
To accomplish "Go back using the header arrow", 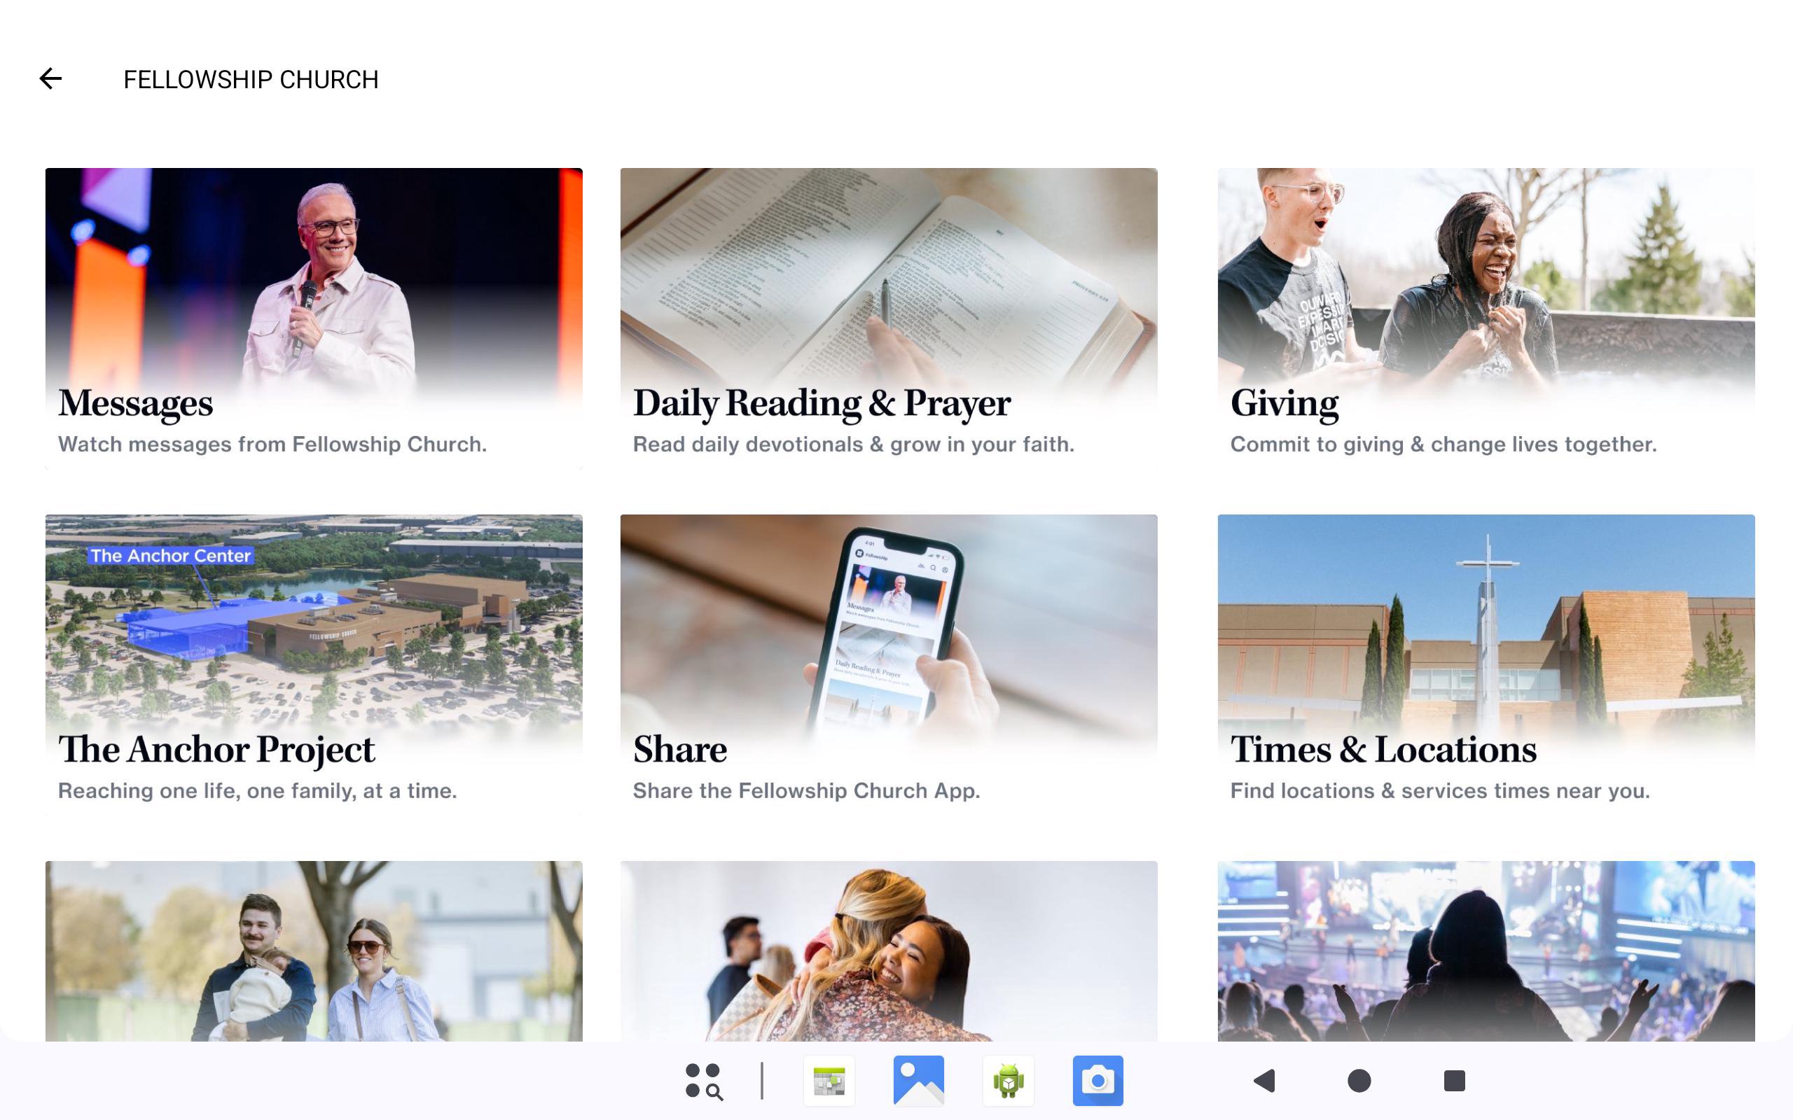I will coord(50,78).
